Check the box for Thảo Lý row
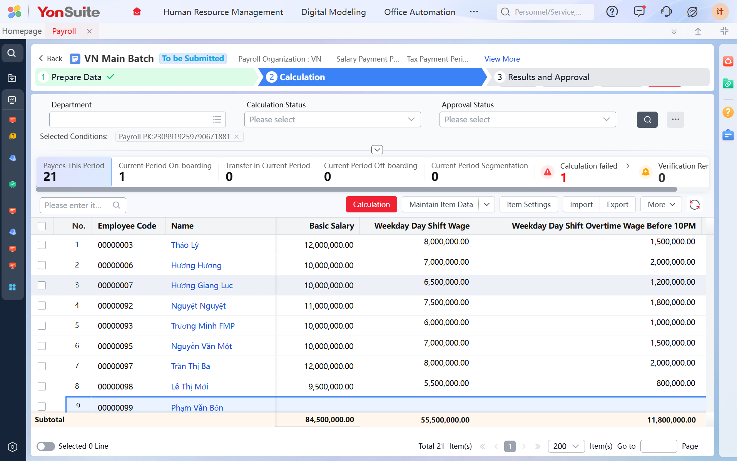The width and height of the screenshot is (737, 461). tap(42, 245)
